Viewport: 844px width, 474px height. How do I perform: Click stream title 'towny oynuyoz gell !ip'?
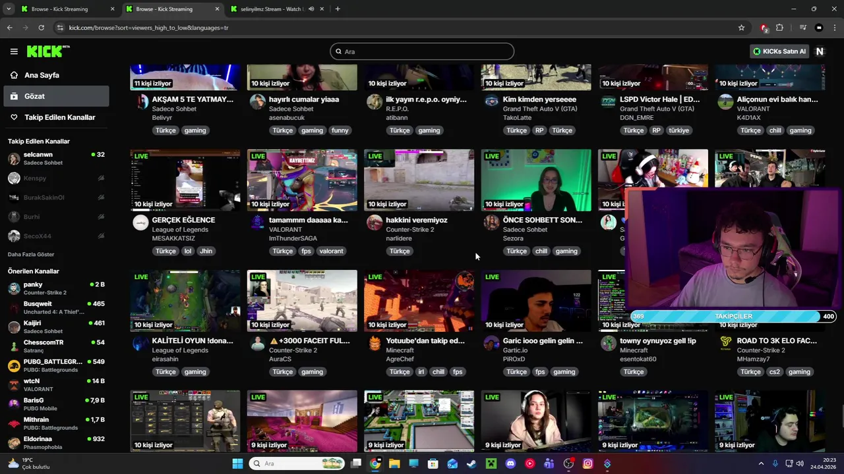[x=658, y=341]
